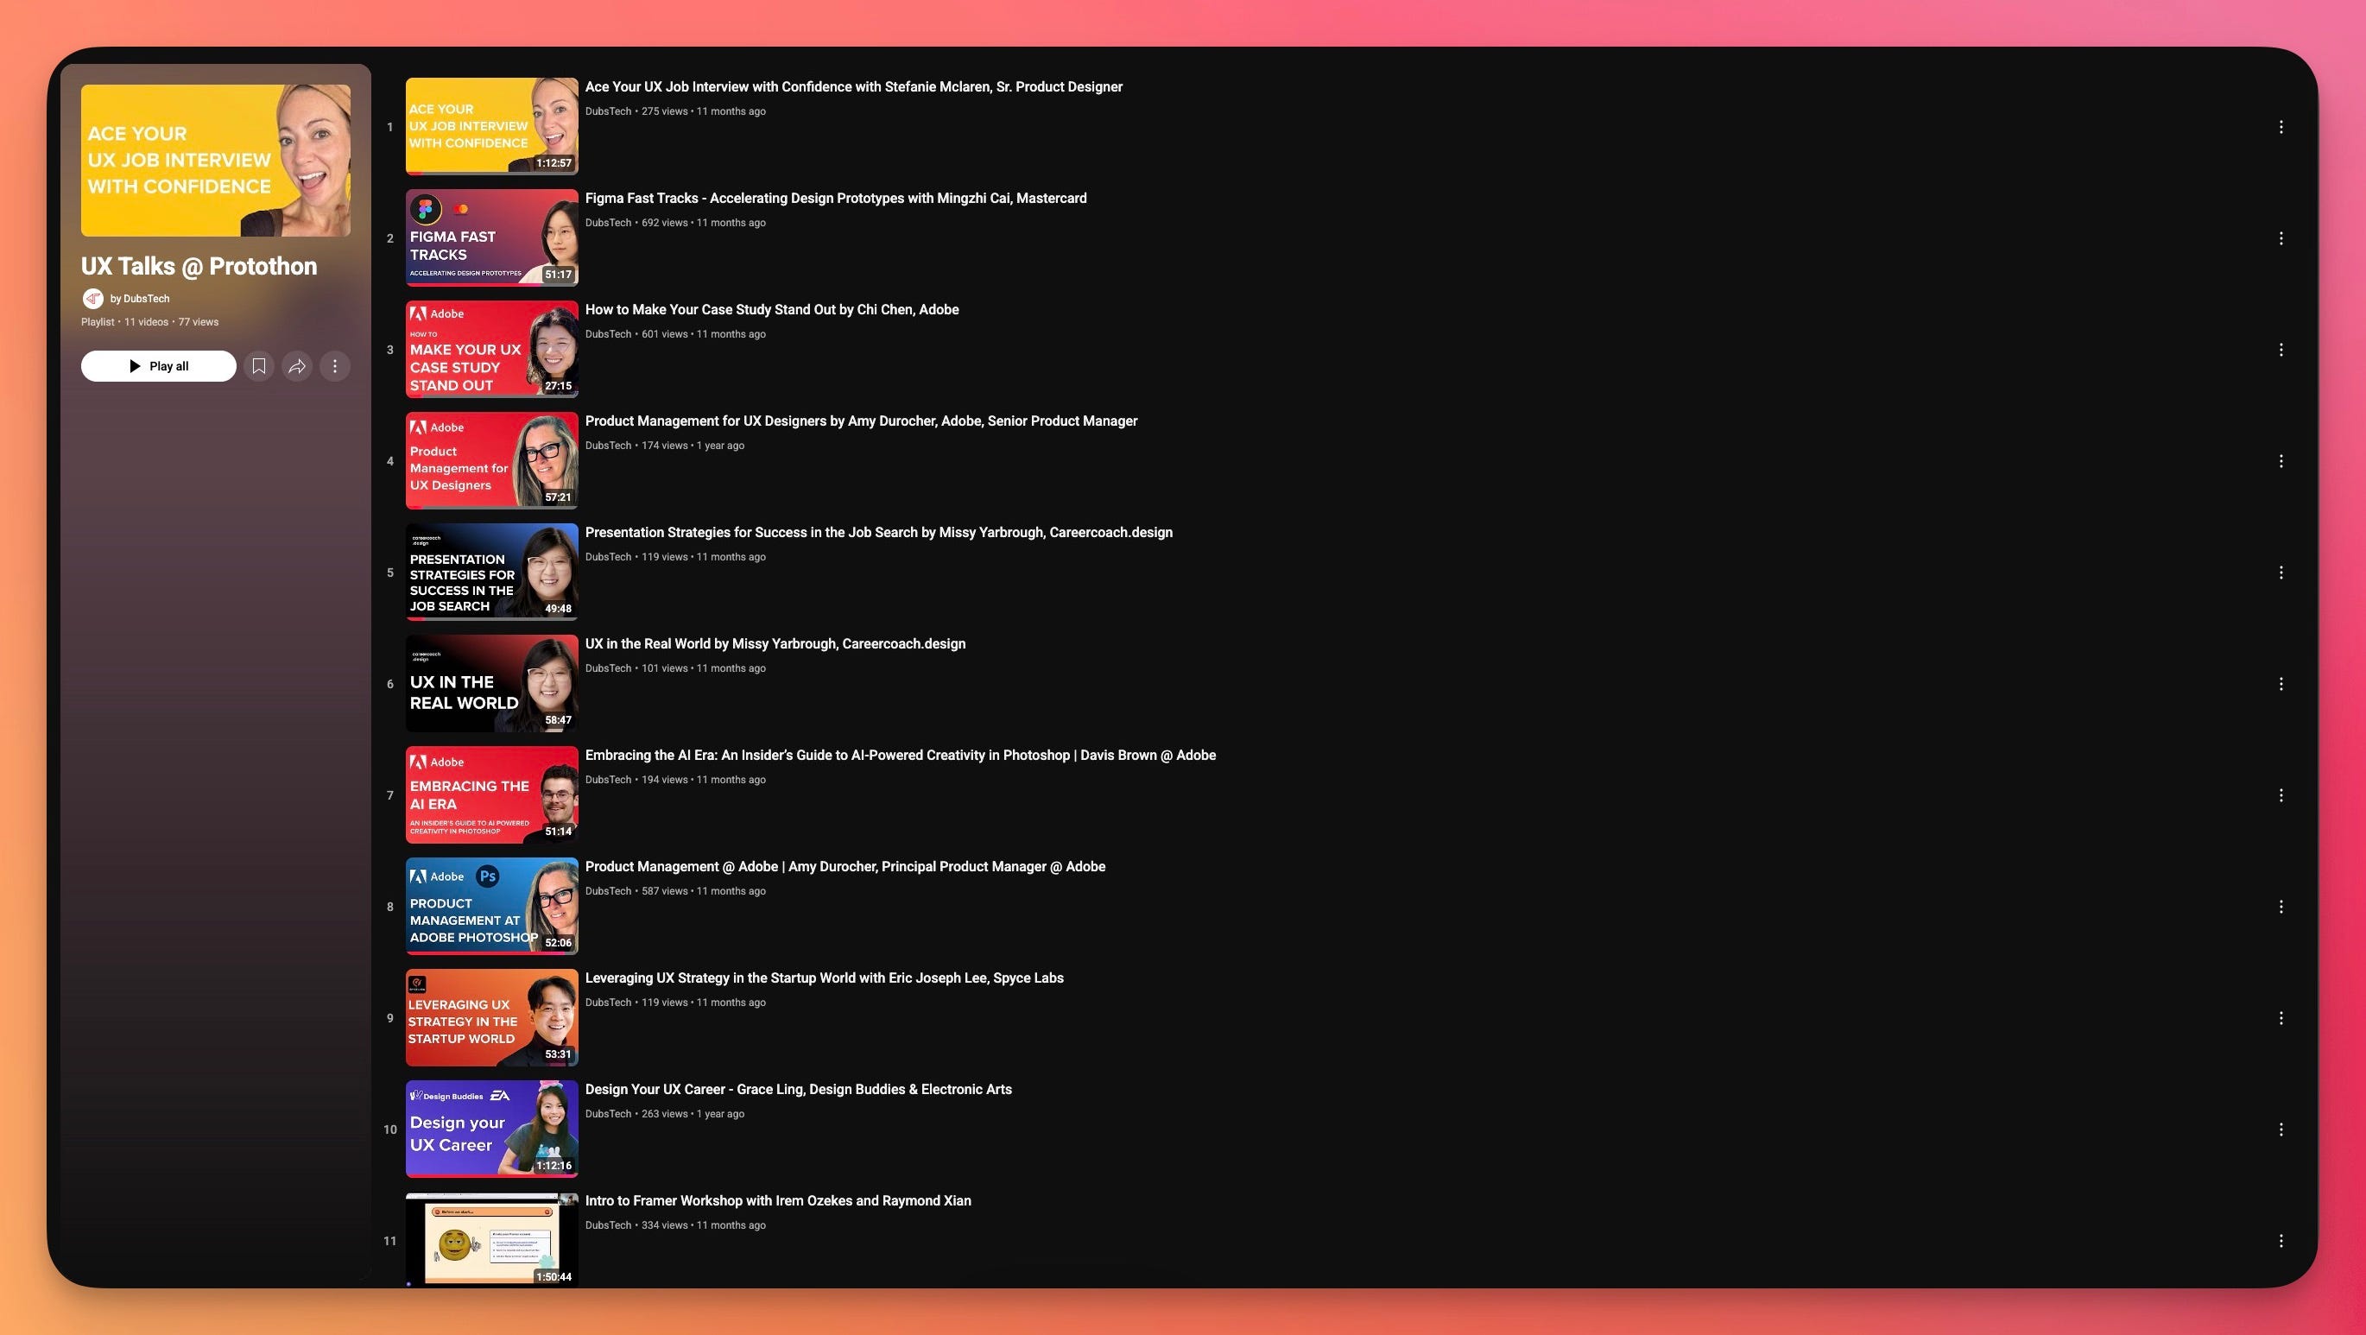
Task: Play the Figma Fast Tracks thumbnail
Action: pos(492,238)
